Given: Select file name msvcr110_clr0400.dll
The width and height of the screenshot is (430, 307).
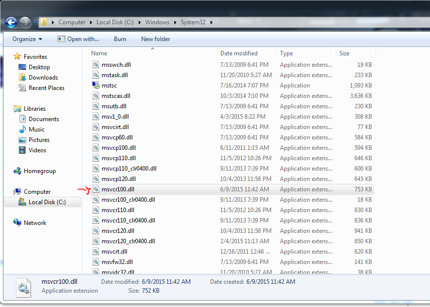Looking at the screenshot, I should (x=128, y=220).
